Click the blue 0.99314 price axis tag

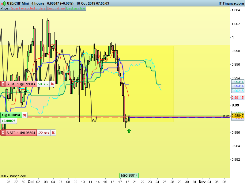pos(238,86)
